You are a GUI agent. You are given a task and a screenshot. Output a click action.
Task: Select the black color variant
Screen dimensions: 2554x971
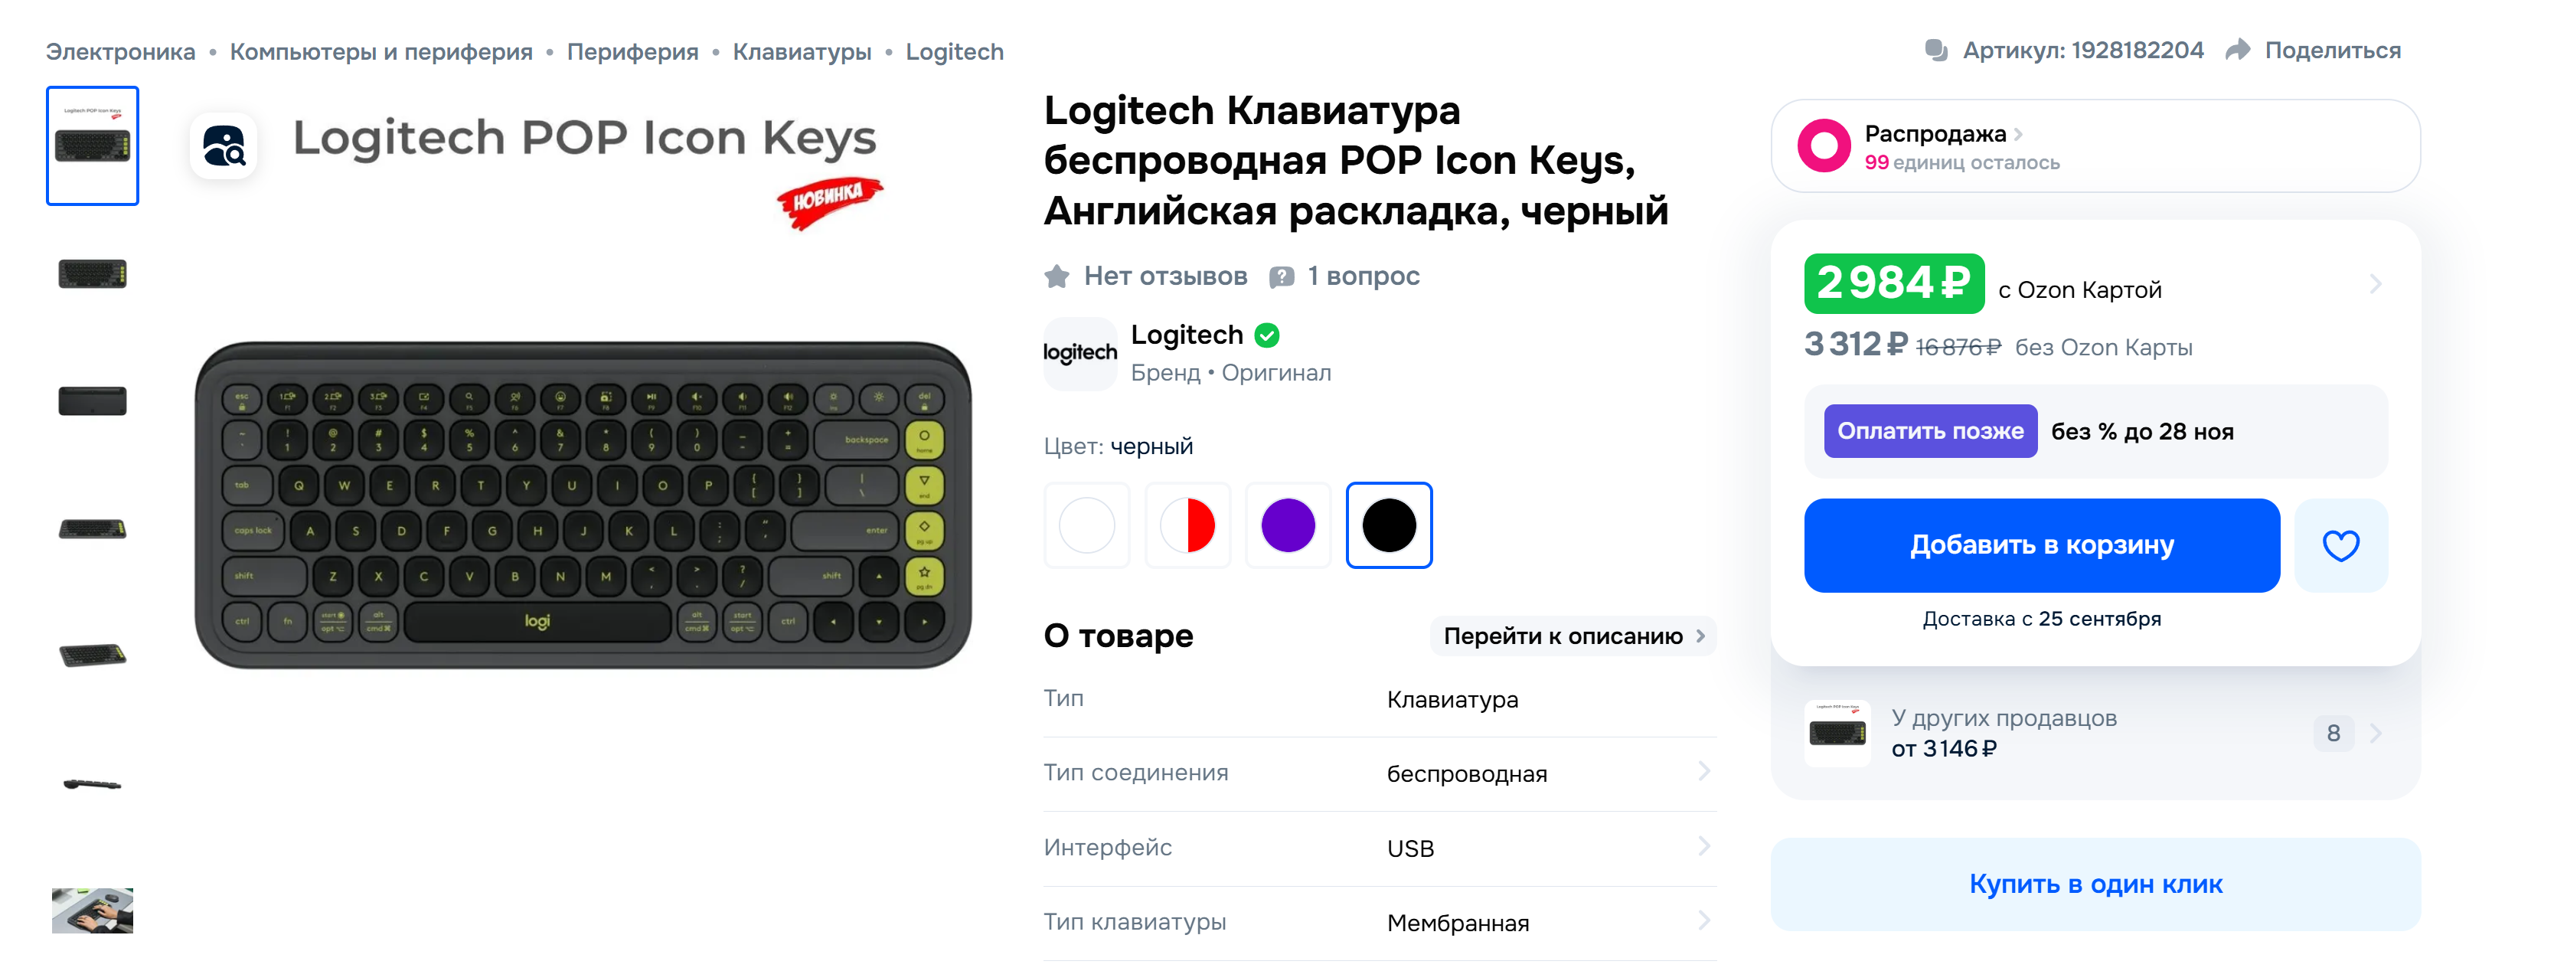[x=1389, y=525]
